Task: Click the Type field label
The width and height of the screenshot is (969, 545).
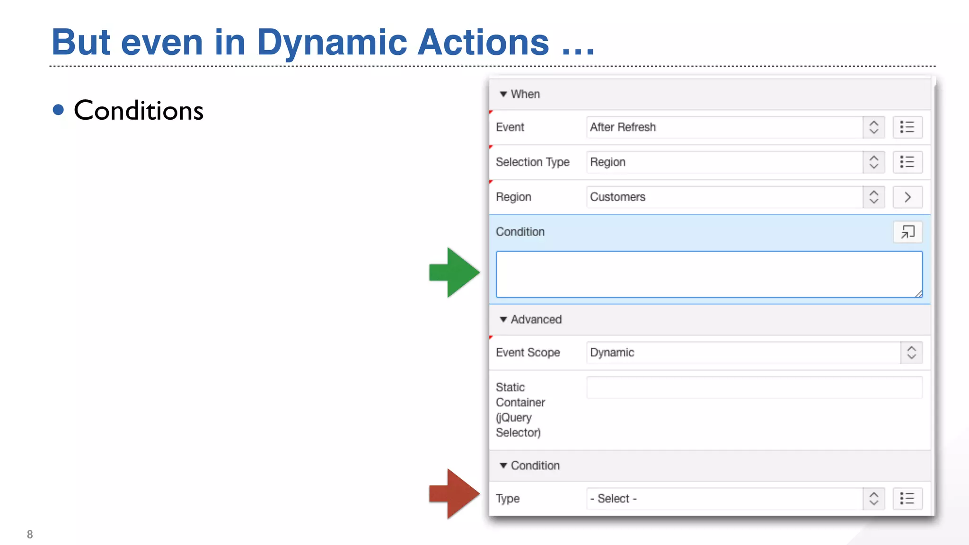Action: 508,499
